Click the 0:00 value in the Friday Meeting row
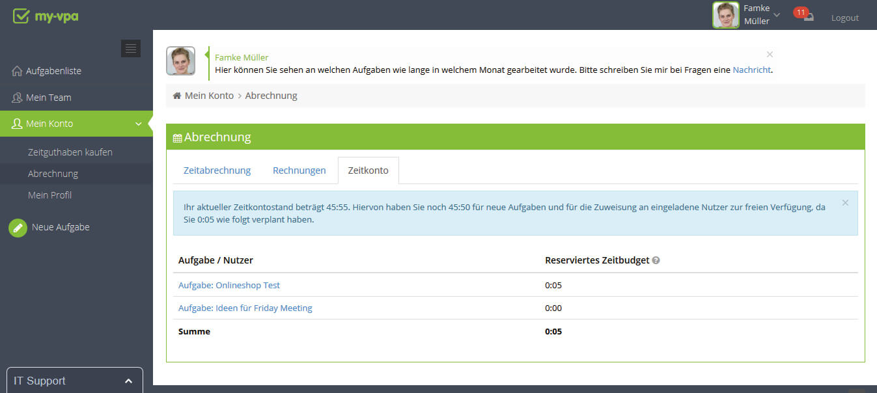This screenshot has height=393, width=877. 553,308
